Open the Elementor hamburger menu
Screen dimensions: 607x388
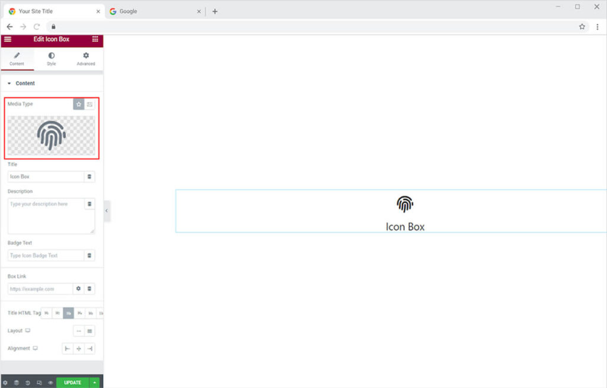point(8,39)
